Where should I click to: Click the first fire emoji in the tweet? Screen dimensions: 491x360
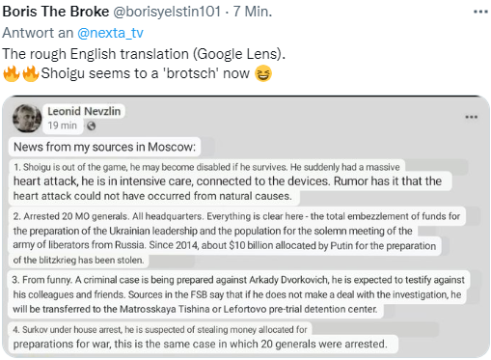tap(12, 73)
